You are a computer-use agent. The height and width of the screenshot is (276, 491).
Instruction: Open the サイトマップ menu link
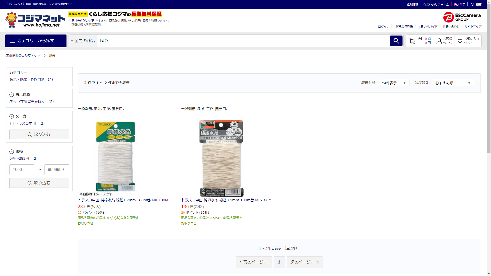(x=473, y=27)
